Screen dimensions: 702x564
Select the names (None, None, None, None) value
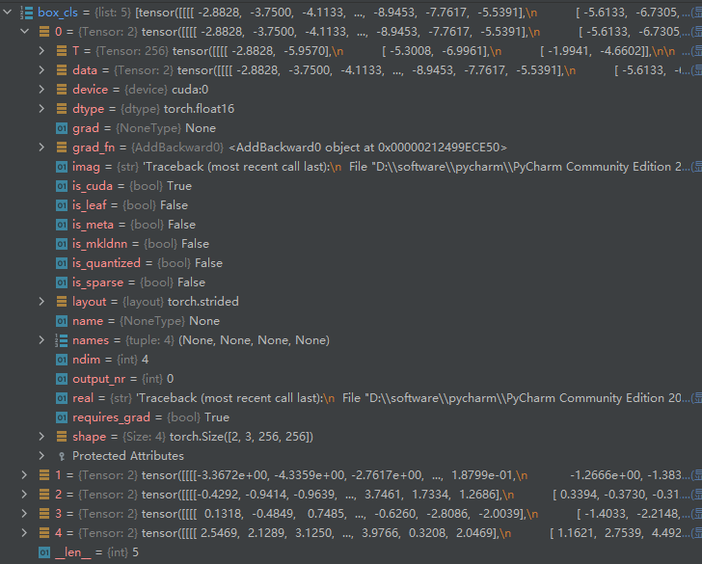254,340
